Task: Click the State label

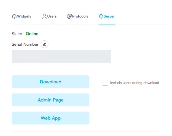Action: [x=17, y=34]
